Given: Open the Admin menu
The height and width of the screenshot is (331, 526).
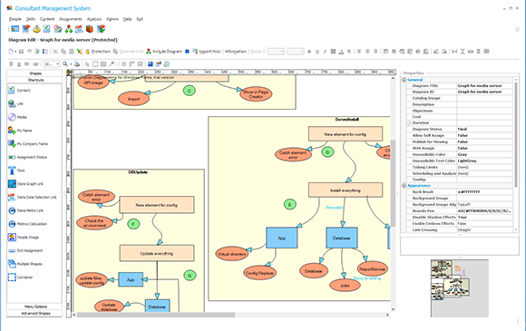Looking at the screenshot, I should pyautogui.click(x=112, y=19).
